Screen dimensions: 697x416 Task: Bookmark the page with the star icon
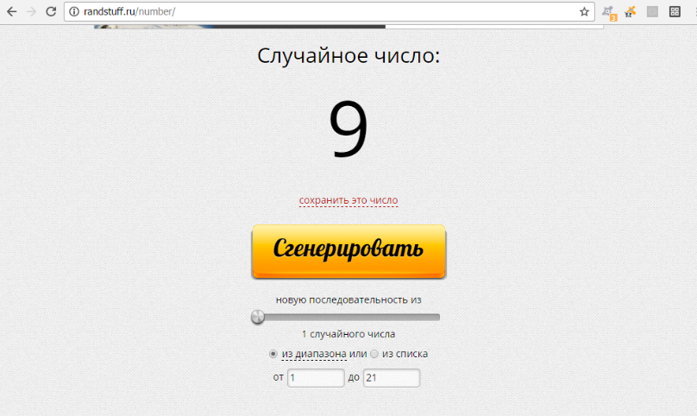point(584,11)
